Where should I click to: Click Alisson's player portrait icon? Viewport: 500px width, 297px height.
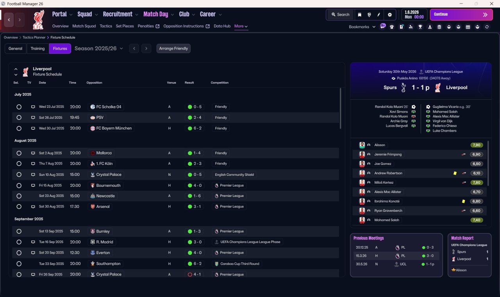362,145
